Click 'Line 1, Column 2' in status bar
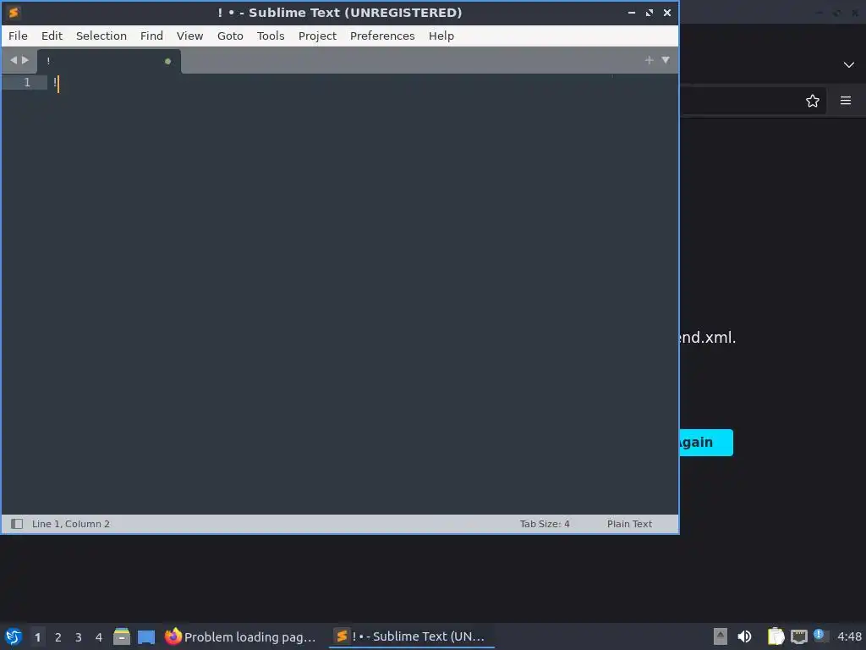This screenshot has width=866, height=650. point(71,523)
